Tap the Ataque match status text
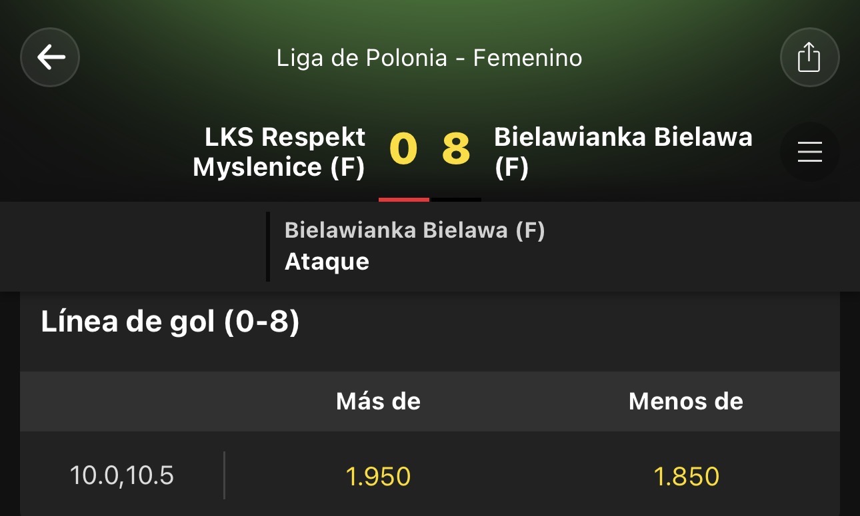 tap(327, 262)
